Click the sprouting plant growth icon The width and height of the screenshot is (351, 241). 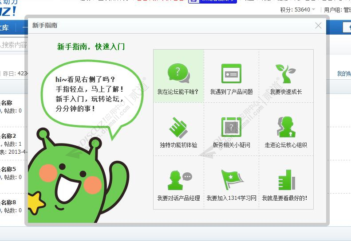pyautogui.click(x=285, y=74)
